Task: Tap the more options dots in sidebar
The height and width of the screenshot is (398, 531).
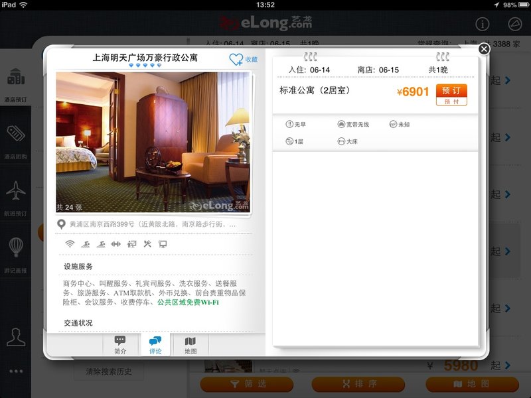Action: (15, 371)
